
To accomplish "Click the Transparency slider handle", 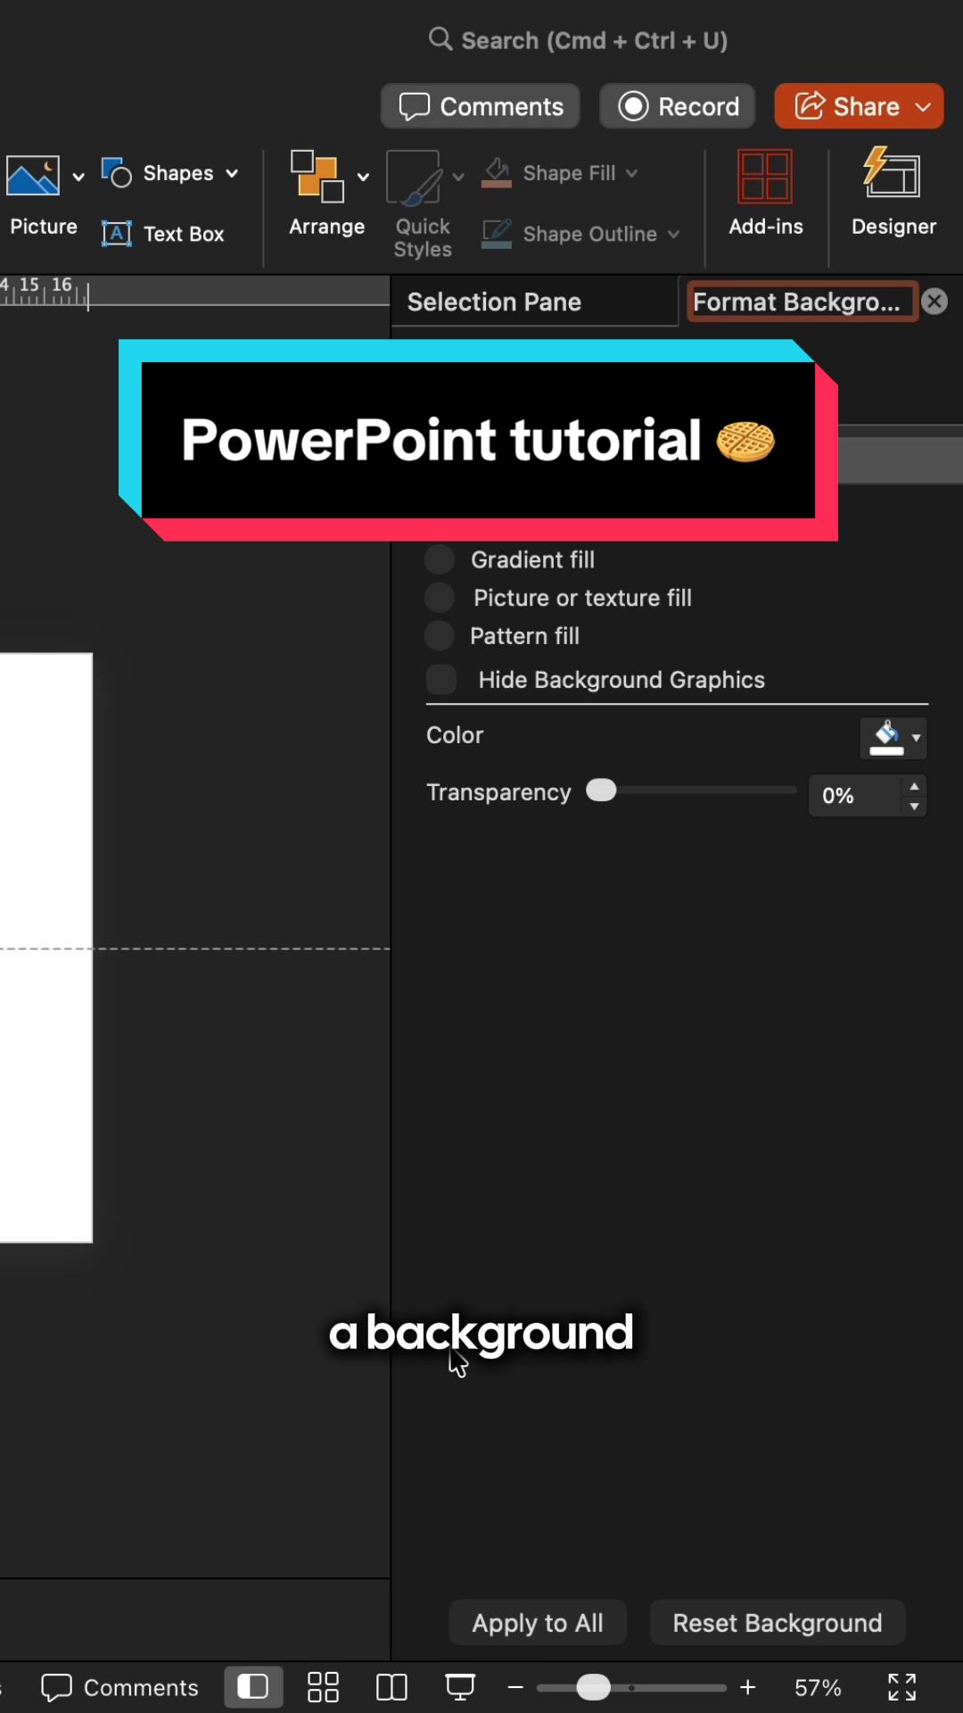I will [601, 790].
